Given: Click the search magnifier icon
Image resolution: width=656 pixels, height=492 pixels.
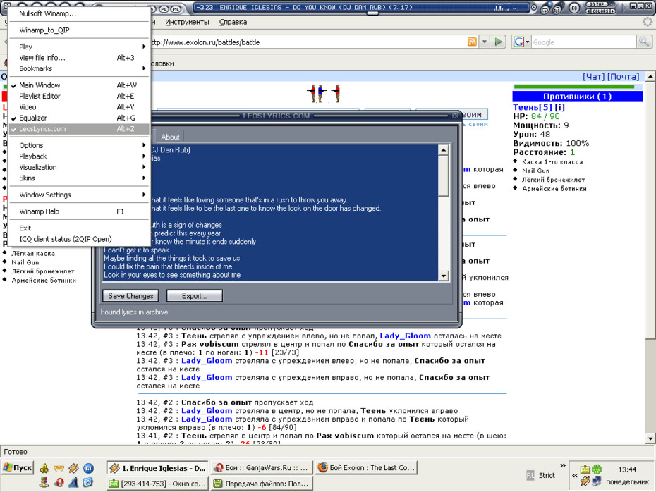Looking at the screenshot, I should (x=644, y=42).
